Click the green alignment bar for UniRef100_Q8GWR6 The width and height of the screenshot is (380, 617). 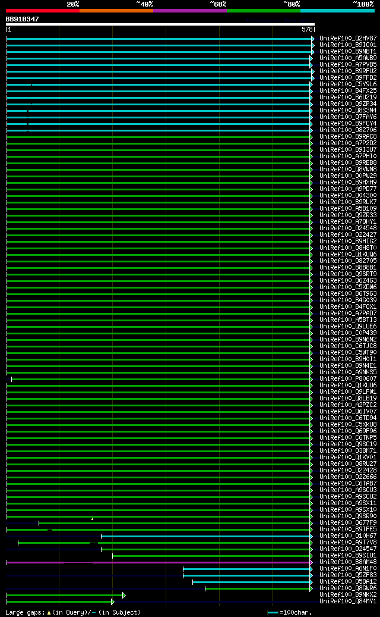click(258, 588)
